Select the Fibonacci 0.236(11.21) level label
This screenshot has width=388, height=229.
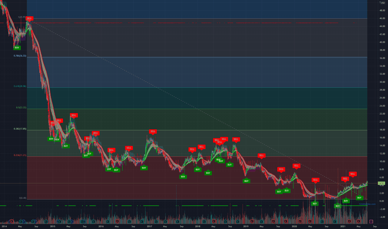(20, 155)
